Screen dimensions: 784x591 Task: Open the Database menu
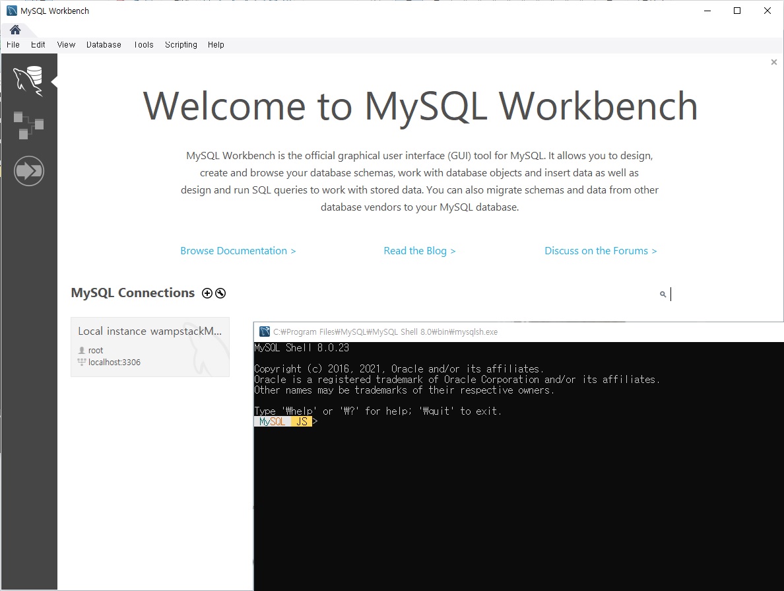click(104, 44)
